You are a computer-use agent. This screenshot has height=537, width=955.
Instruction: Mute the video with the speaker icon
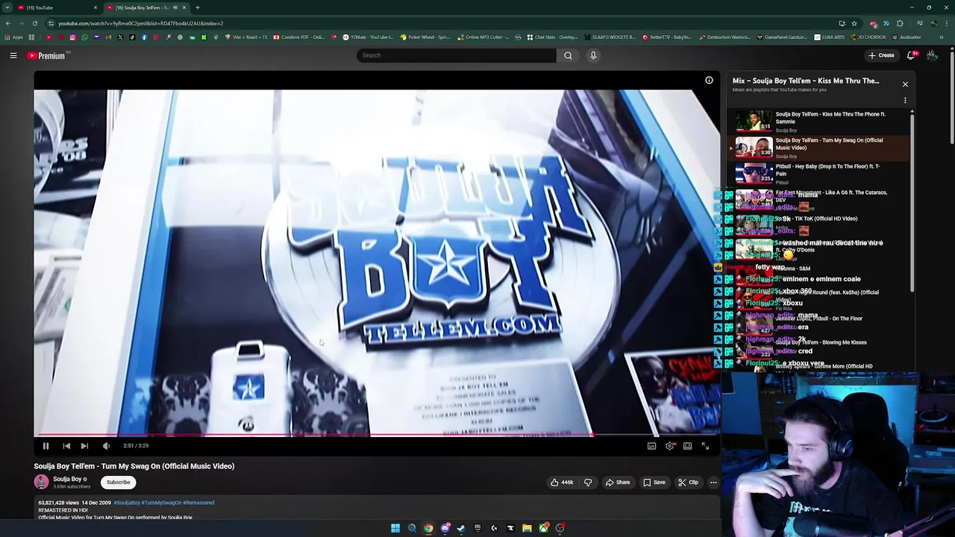(106, 446)
